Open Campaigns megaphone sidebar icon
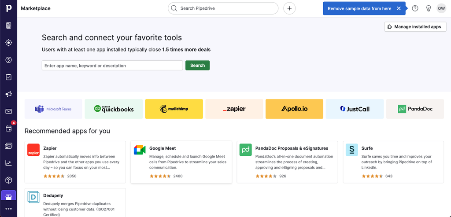Viewport: 451px width, 217px height. [8, 94]
